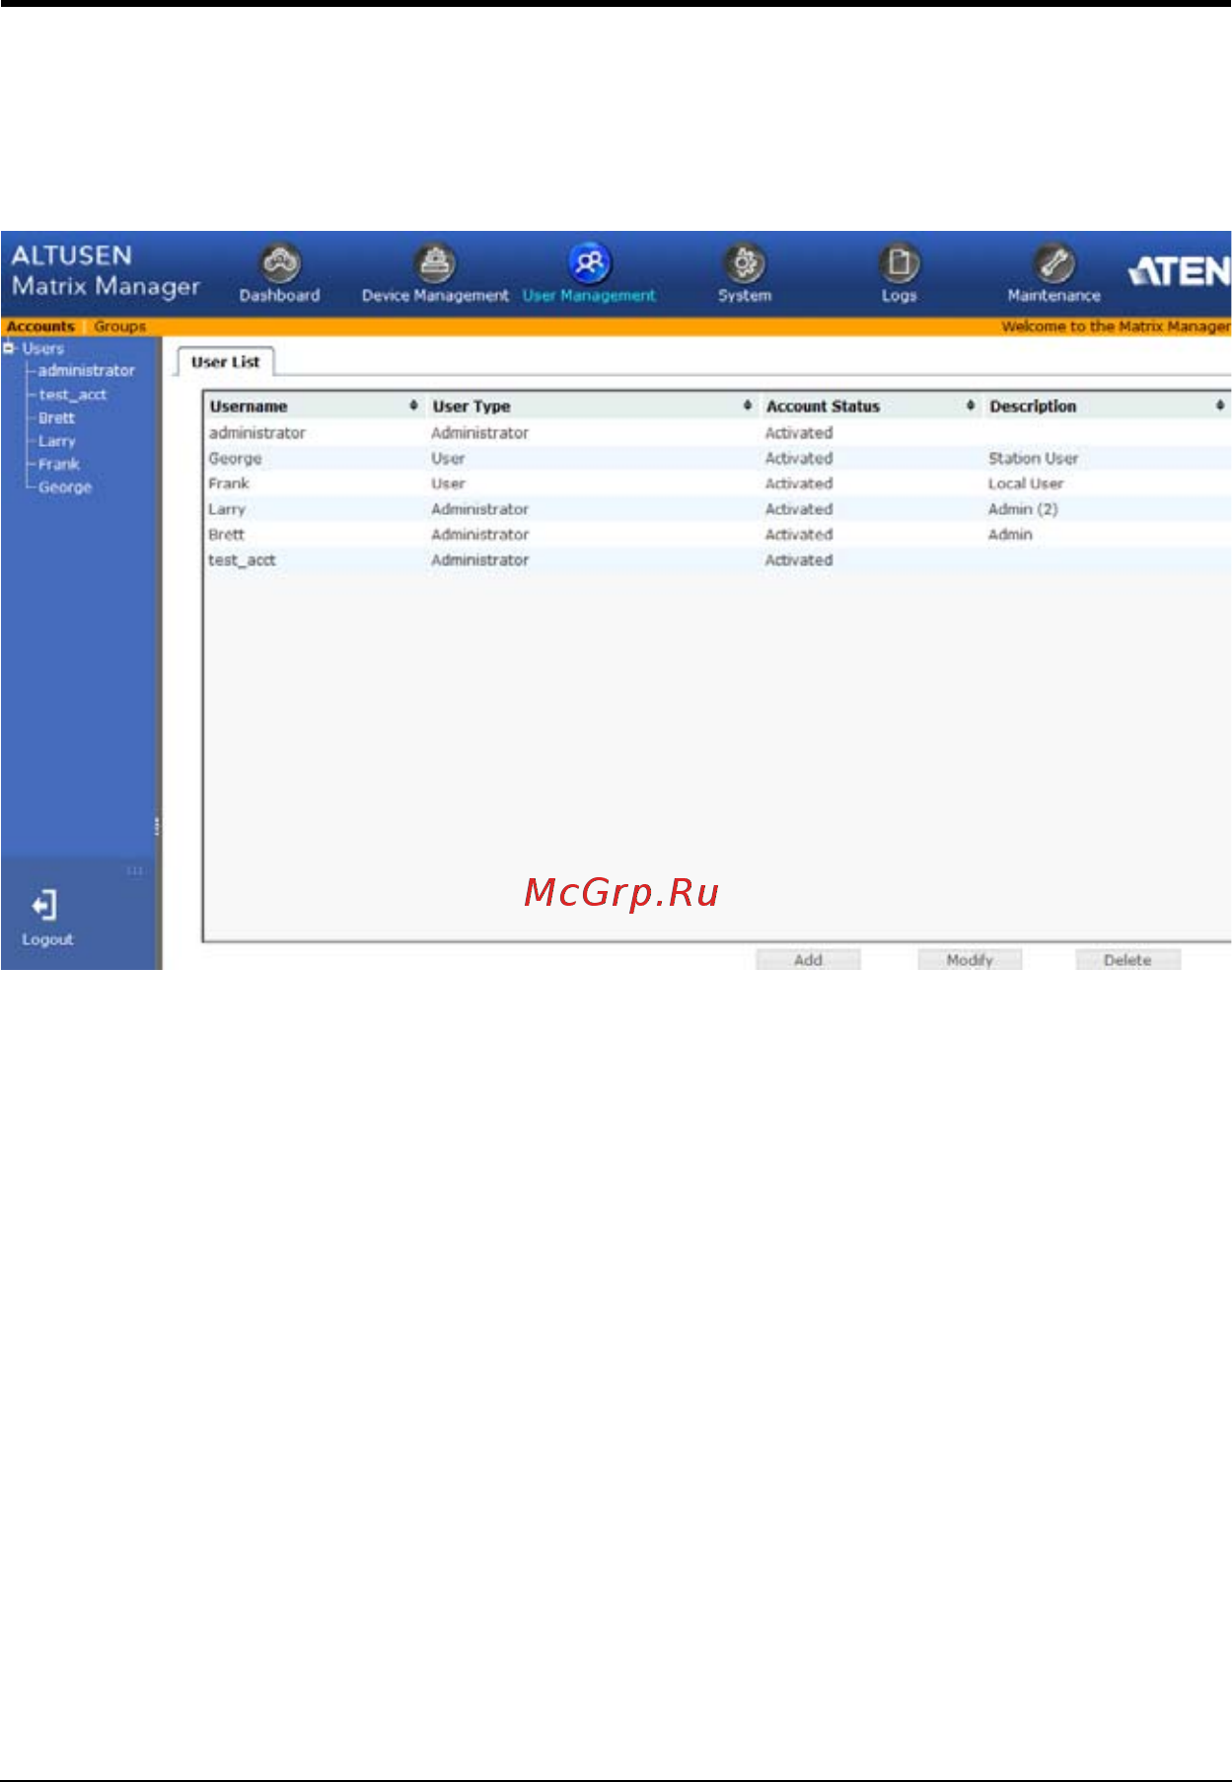Open the Dashboard icon

coord(280,263)
